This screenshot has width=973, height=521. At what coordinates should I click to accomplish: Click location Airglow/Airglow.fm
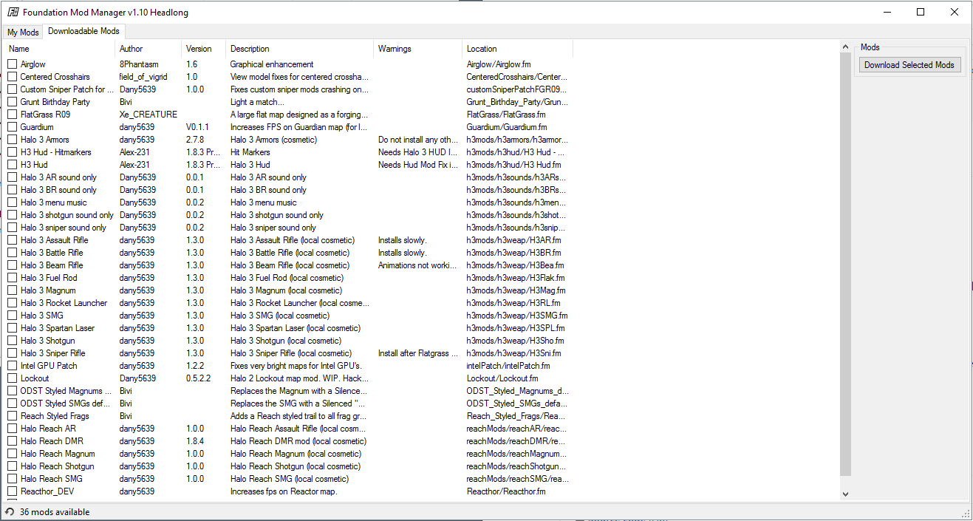click(x=499, y=64)
